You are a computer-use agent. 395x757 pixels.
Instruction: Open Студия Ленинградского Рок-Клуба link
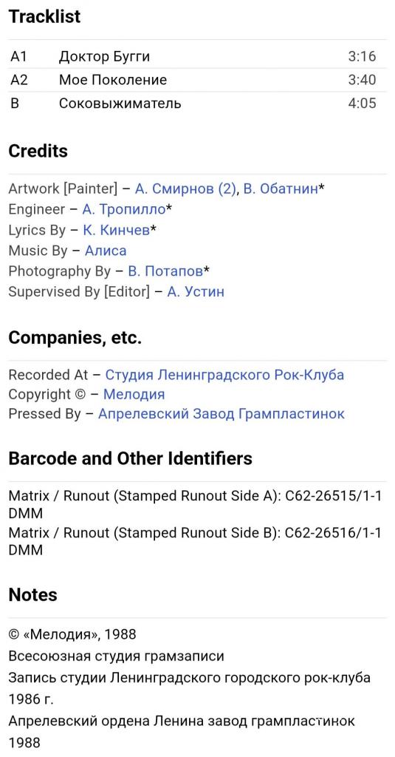(224, 375)
